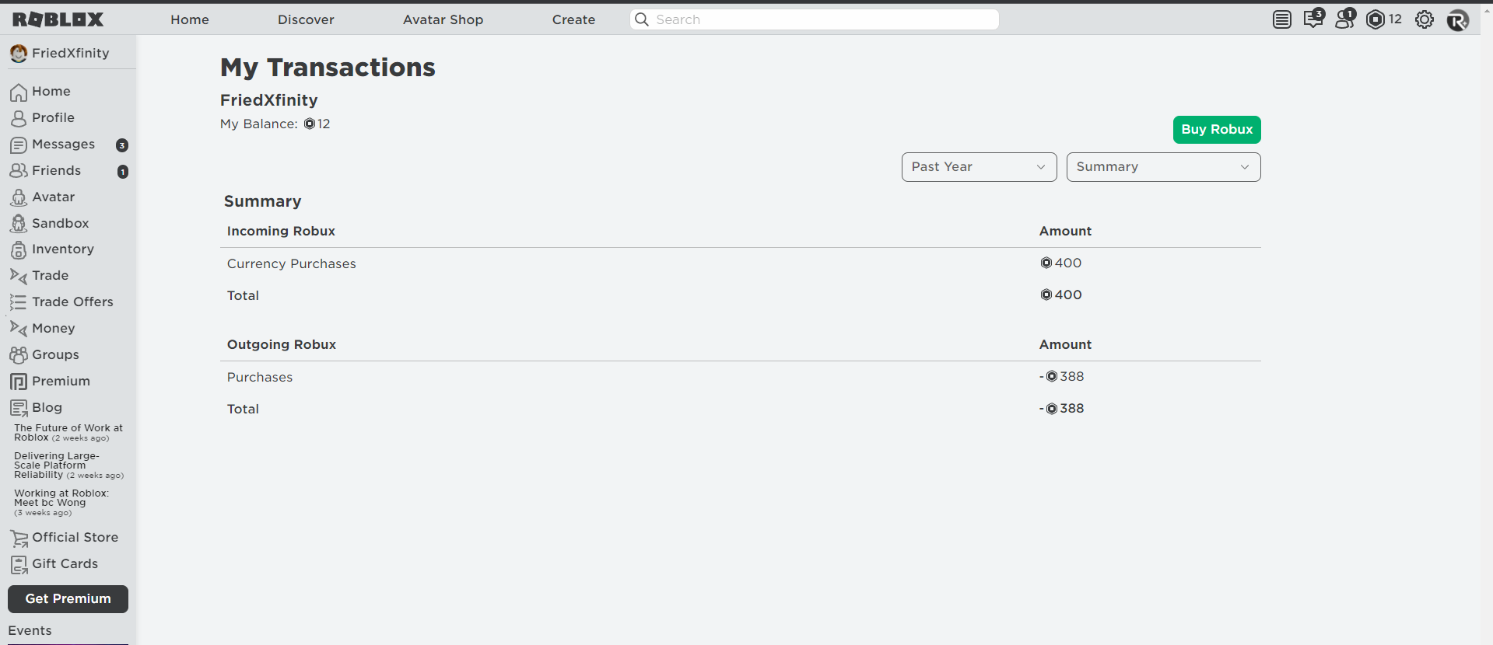
Task: Go to Home in left sidebar
Action: 40,92
